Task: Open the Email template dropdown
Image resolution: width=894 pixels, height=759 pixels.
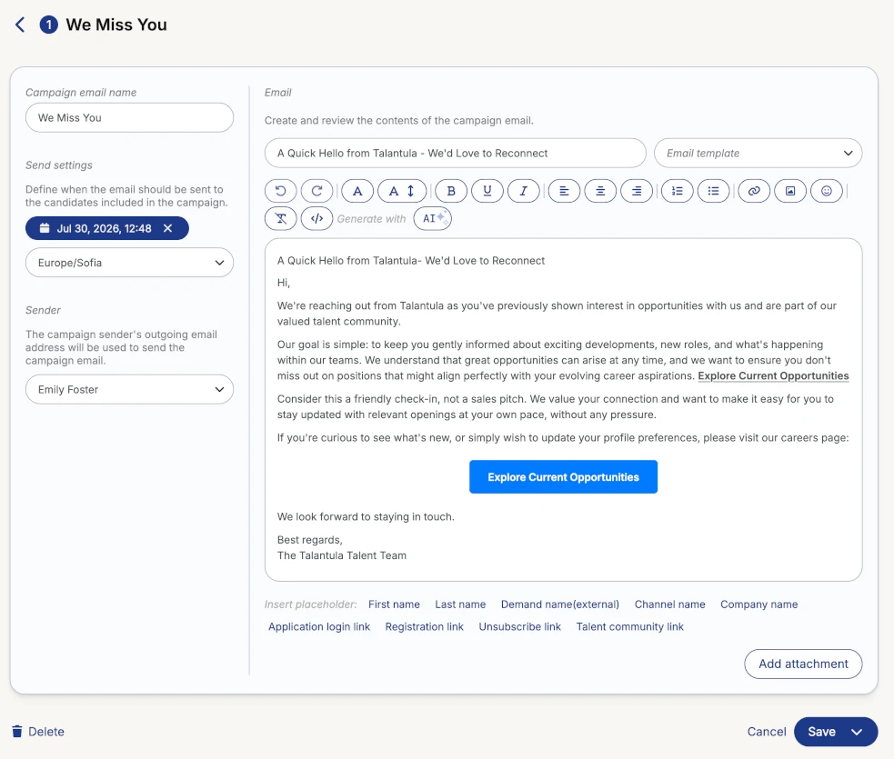Action: tap(758, 154)
